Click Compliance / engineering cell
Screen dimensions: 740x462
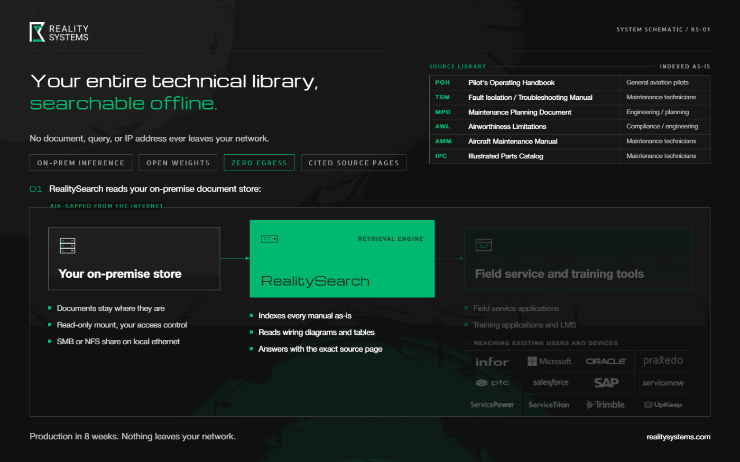click(x=662, y=126)
